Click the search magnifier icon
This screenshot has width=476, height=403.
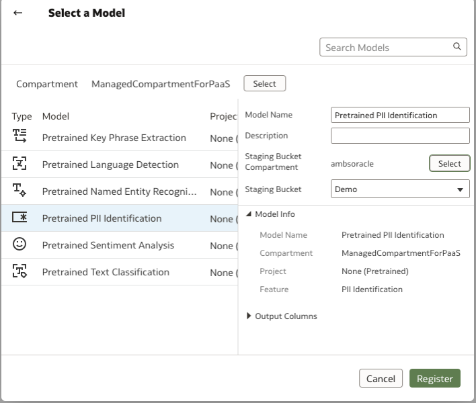coord(457,46)
